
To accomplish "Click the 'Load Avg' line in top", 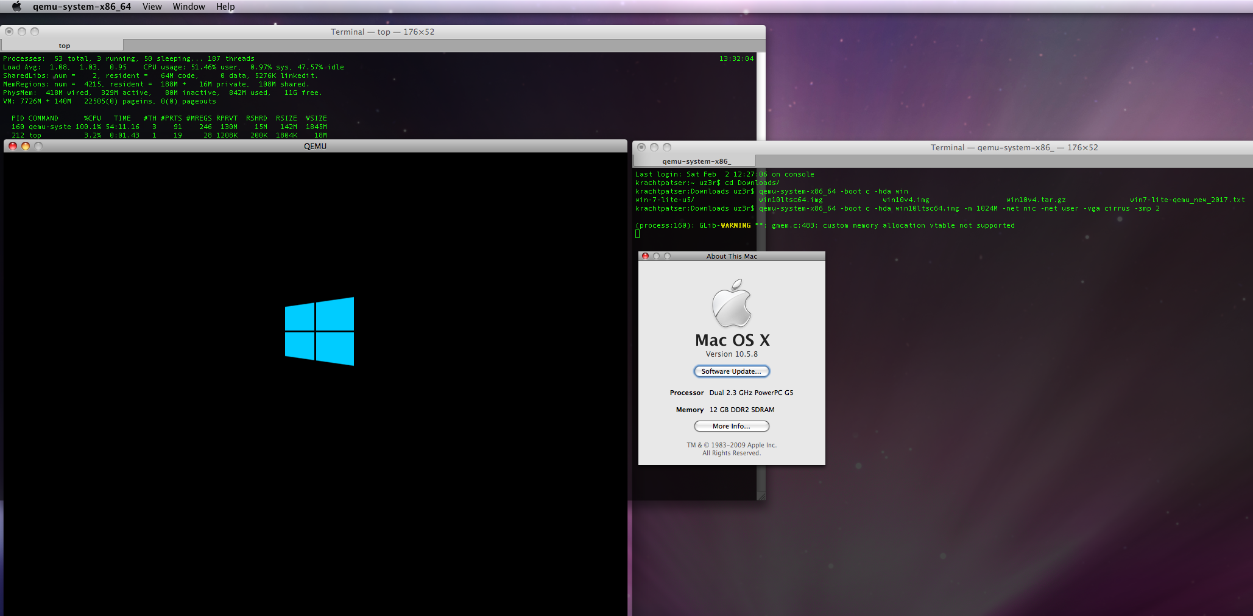I will [x=173, y=67].
